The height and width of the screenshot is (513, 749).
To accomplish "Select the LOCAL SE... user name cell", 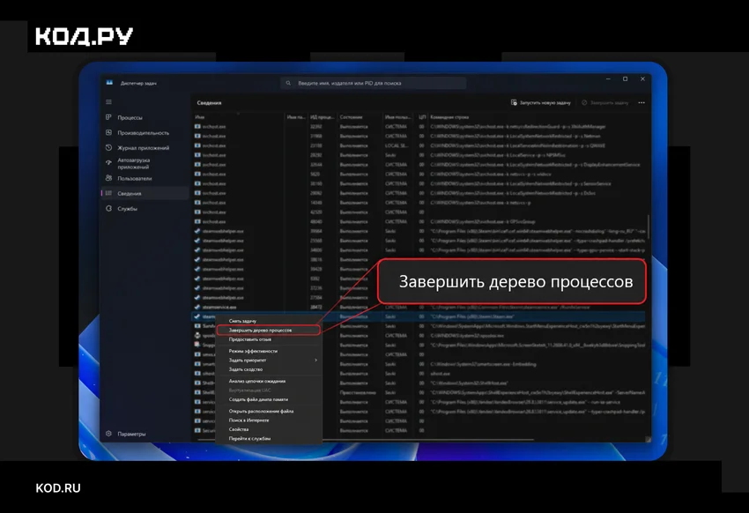I will coord(397,145).
